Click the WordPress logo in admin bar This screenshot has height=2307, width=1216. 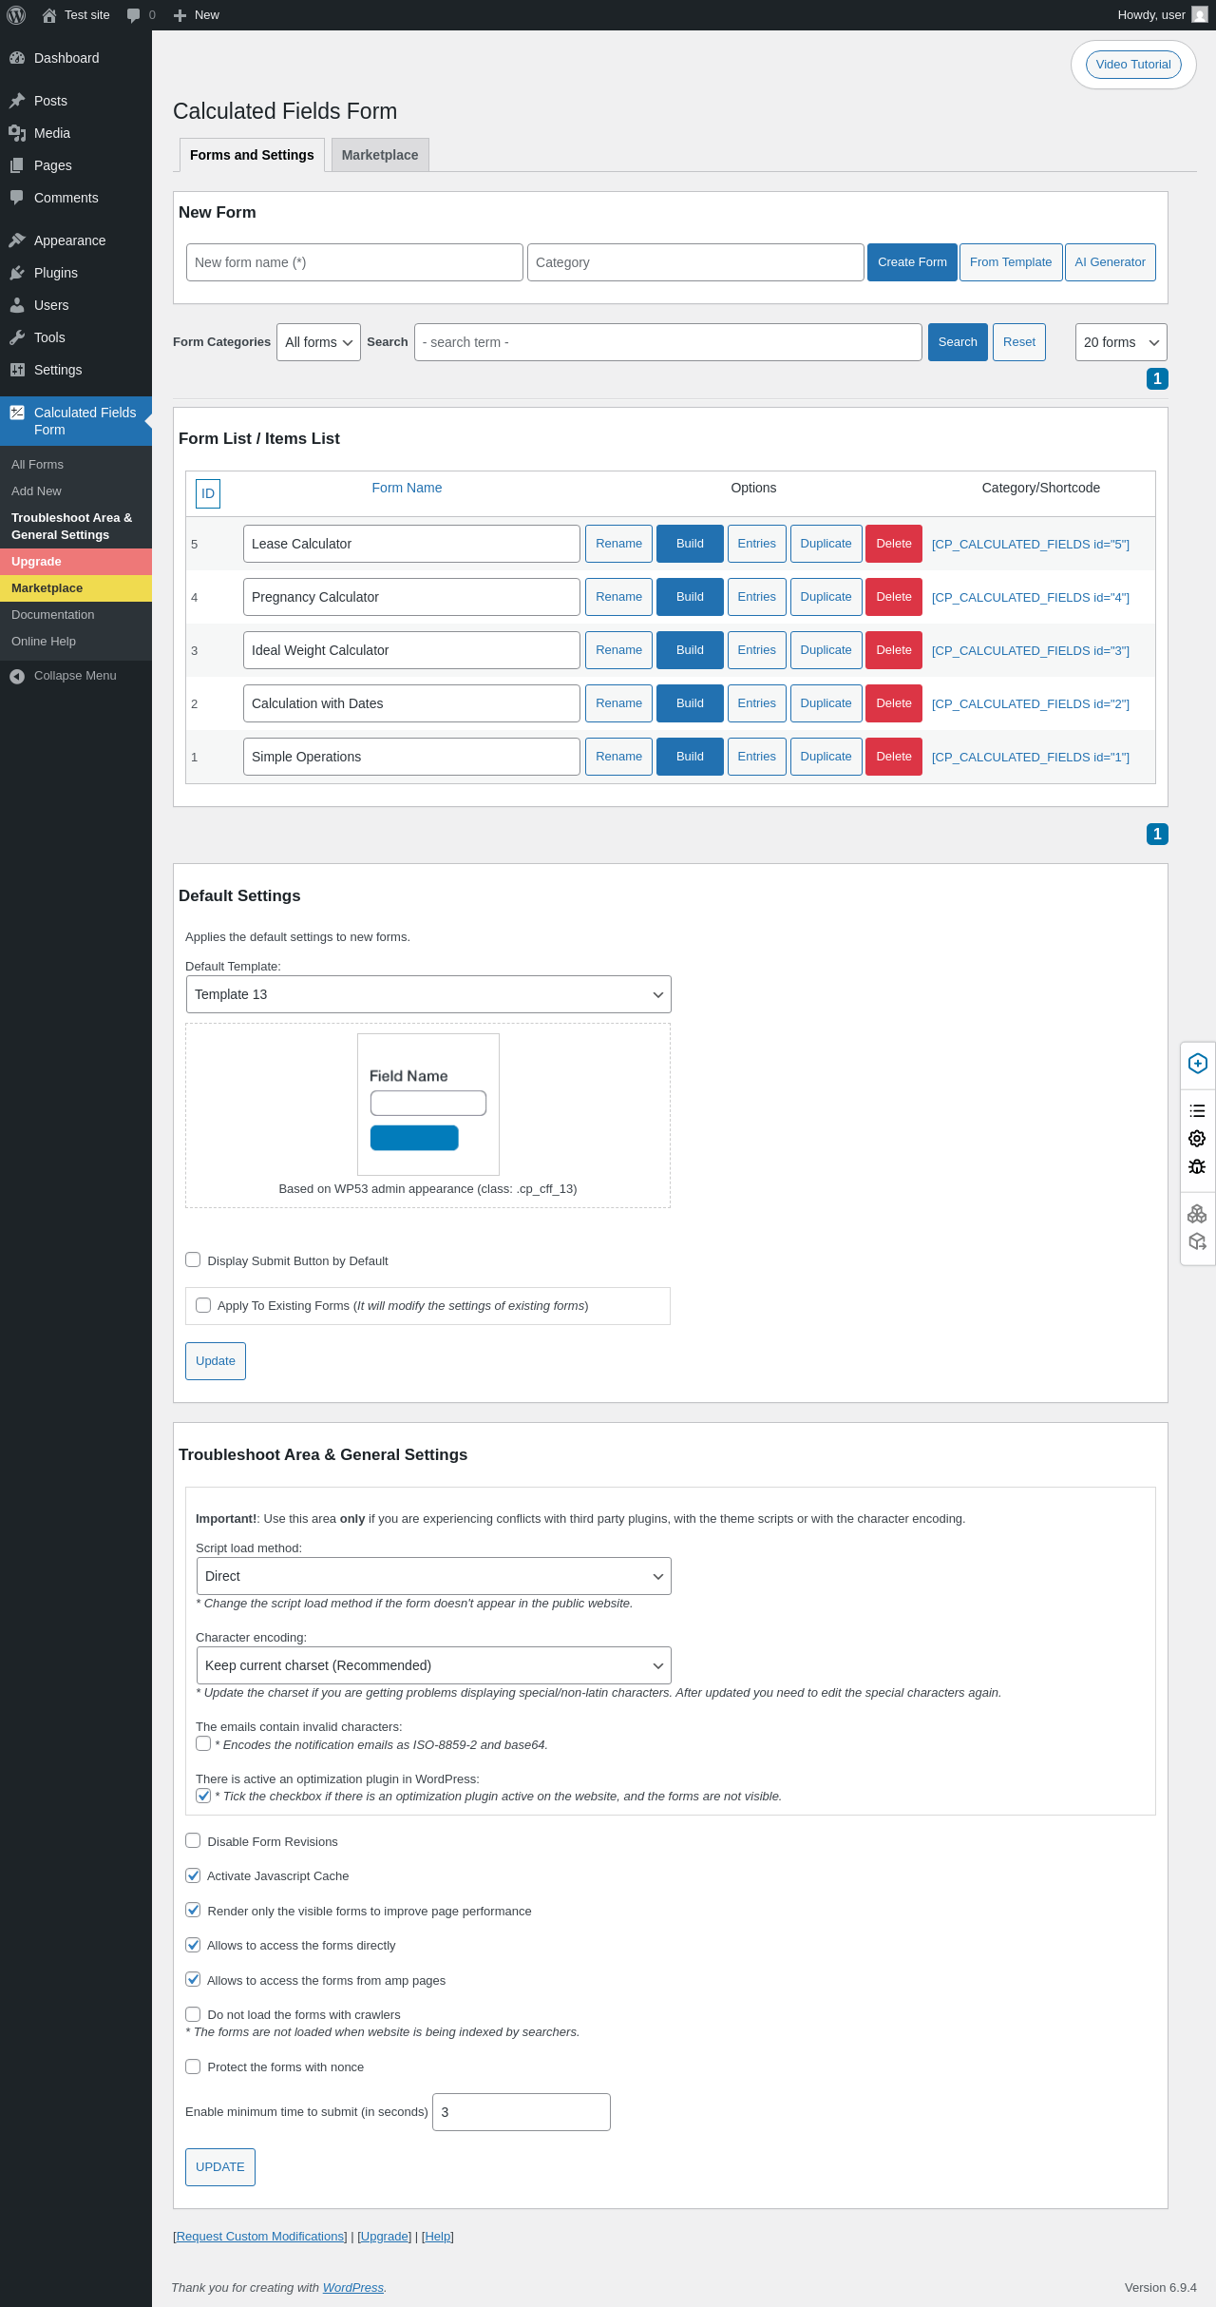coord(16,15)
